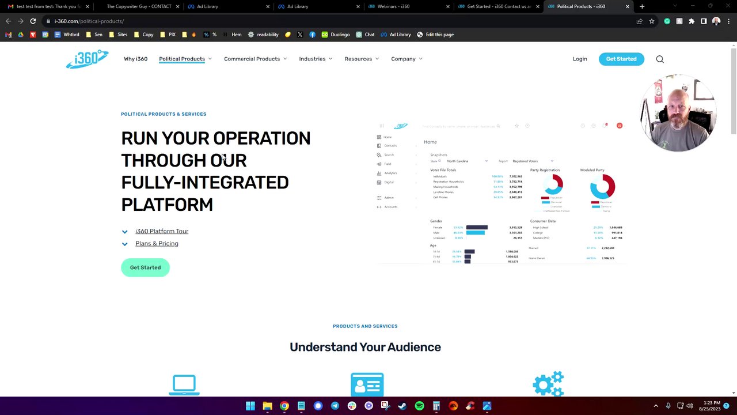This screenshot has height=415, width=737.
Task: Open Slack from the taskbar
Action: [352, 406]
